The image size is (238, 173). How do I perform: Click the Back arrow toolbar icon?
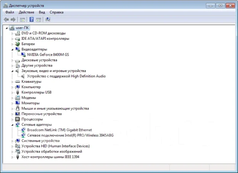(x=6, y=20)
